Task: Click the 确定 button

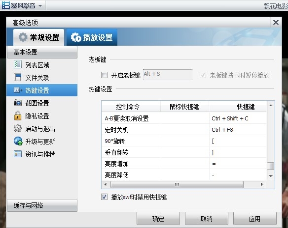Action: [x=158, y=219]
